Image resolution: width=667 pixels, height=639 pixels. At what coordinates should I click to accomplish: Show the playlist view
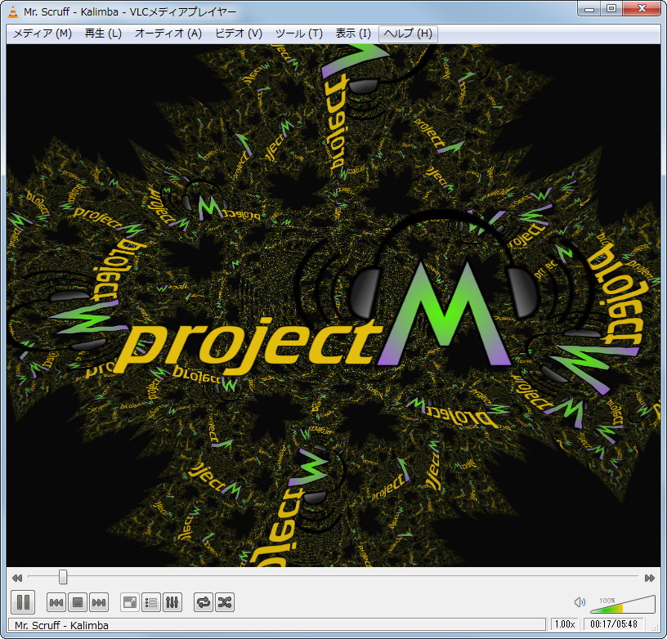pyautogui.click(x=150, y=602)
